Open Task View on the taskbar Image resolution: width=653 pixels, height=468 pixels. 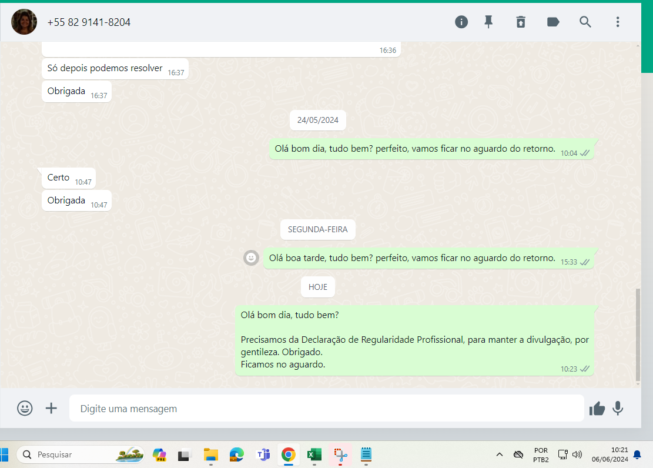point(183,454)
